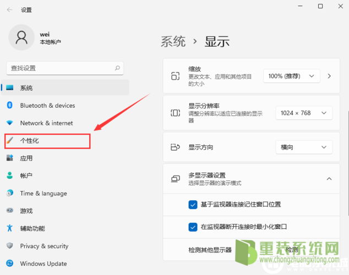
Task: Click the Accessibility figure icon
Action: 10,228
